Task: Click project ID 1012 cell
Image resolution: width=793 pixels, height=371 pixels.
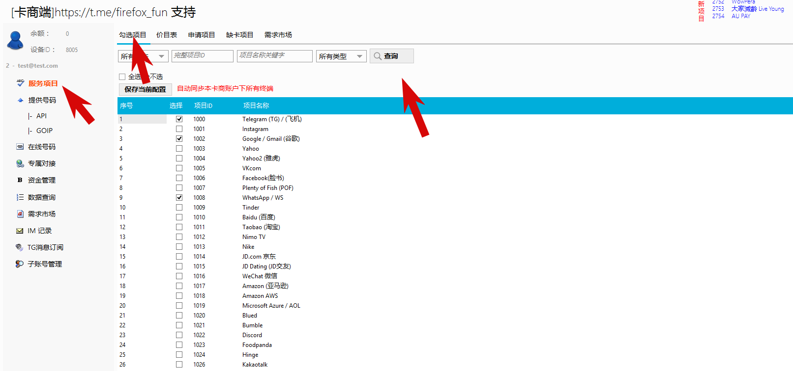Action: pos(199,237)
